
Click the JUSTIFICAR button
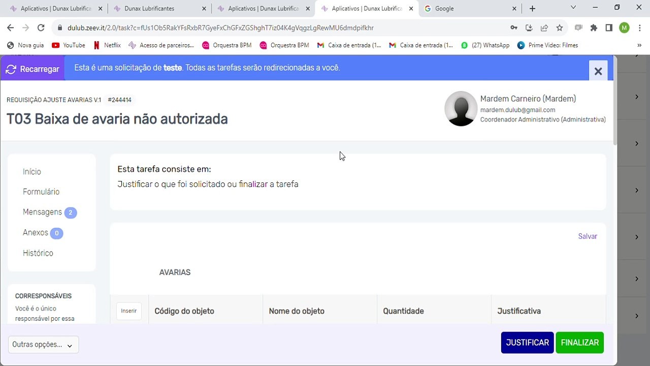(527, 343)
